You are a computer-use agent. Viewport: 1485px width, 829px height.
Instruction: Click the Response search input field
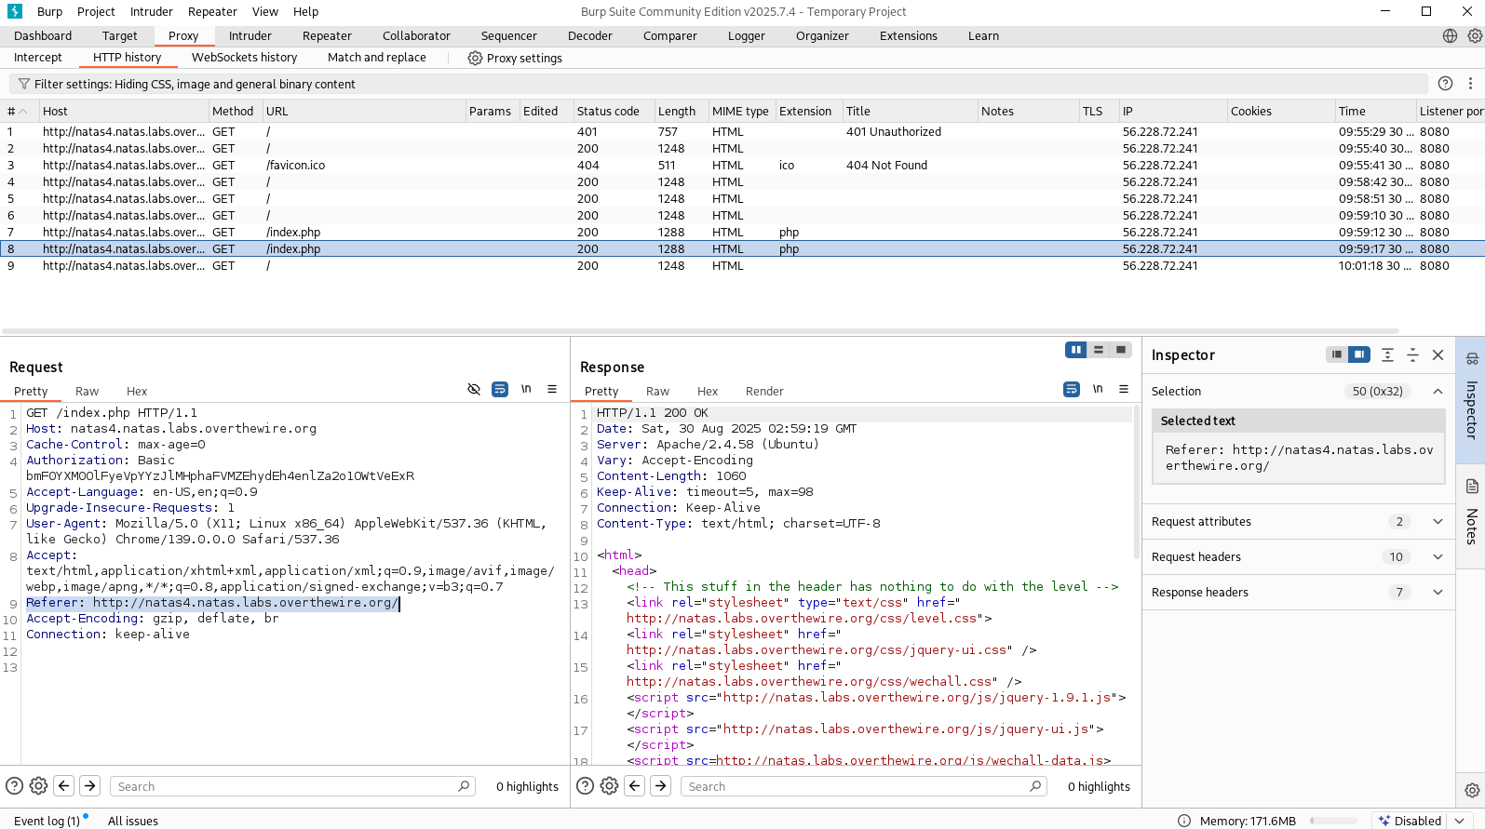pos(857,786)
